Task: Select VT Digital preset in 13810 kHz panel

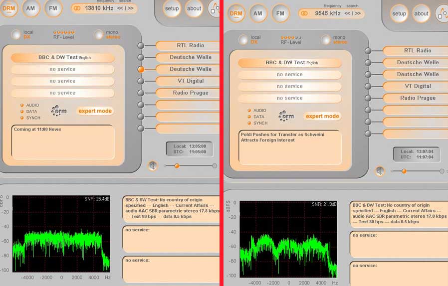Action: [x=188, y=81]
